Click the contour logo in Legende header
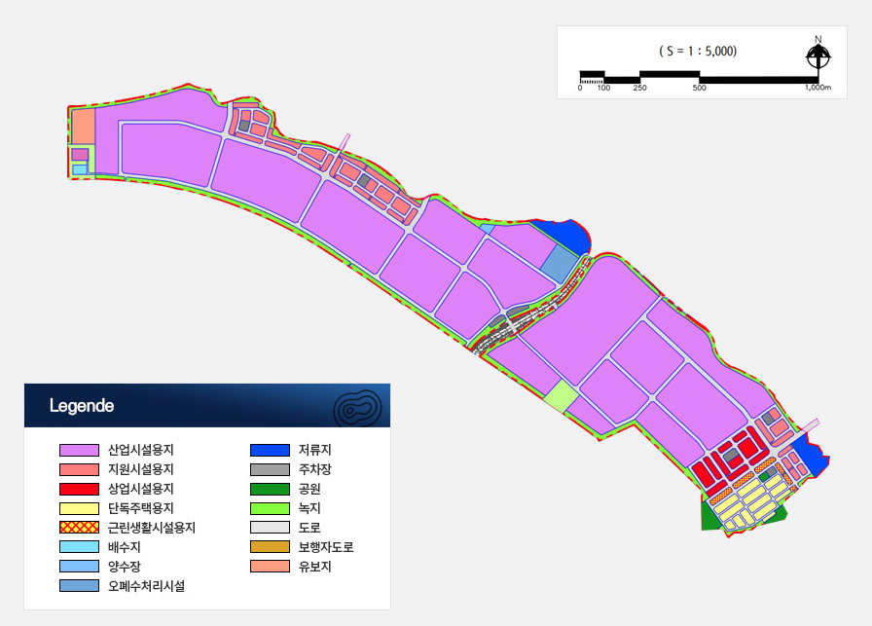The width and height of the screenshot is (872, 626). 357,409
